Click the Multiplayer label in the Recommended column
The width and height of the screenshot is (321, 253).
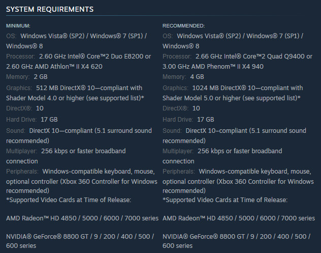[178, 151]
